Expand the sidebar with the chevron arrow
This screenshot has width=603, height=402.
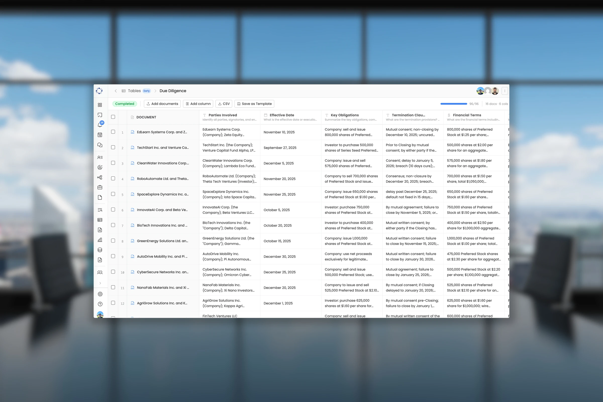click(100, 283)
